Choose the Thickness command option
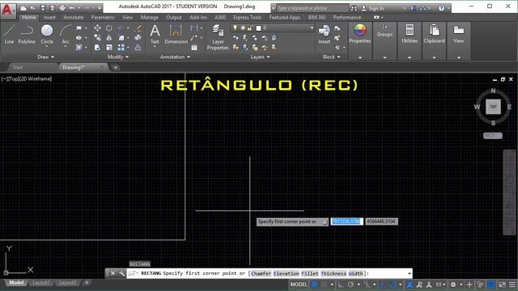 [x=333, y=273]
